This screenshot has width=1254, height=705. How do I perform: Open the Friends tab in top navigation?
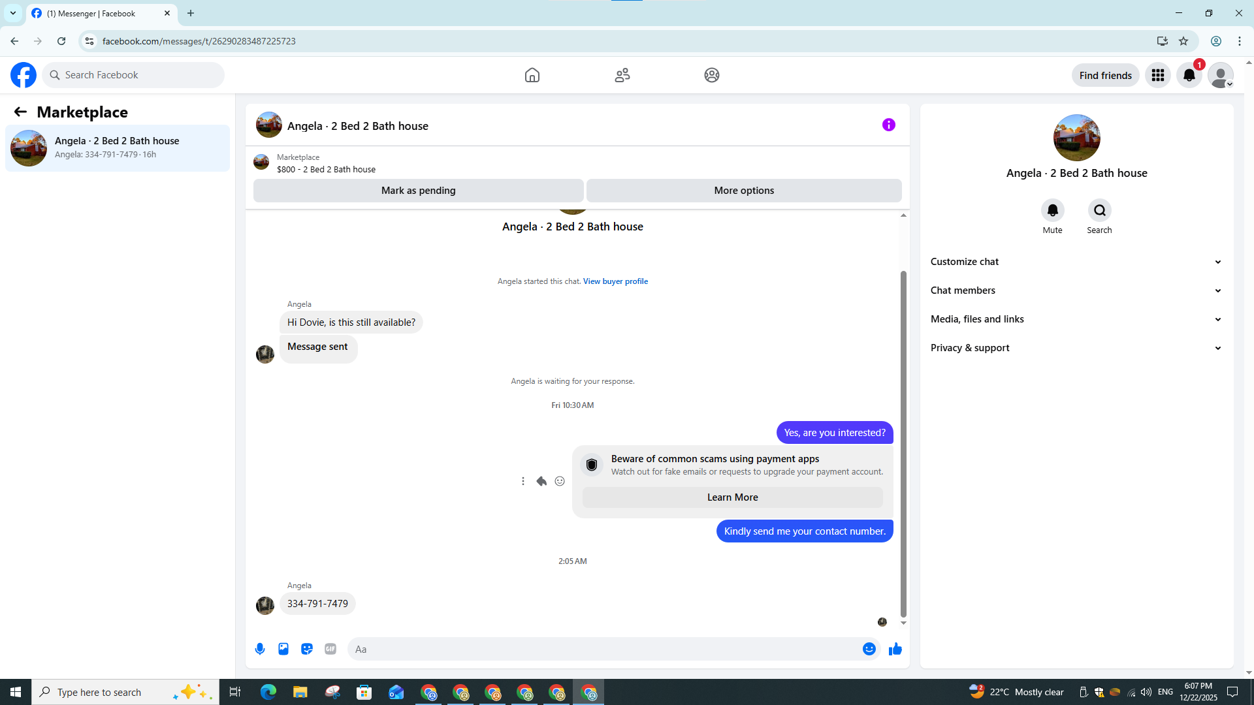(622, 75)
